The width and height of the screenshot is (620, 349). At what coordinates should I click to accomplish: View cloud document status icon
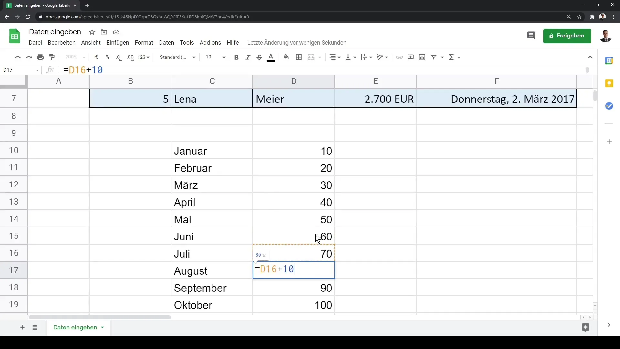click(x=116, y=32)
